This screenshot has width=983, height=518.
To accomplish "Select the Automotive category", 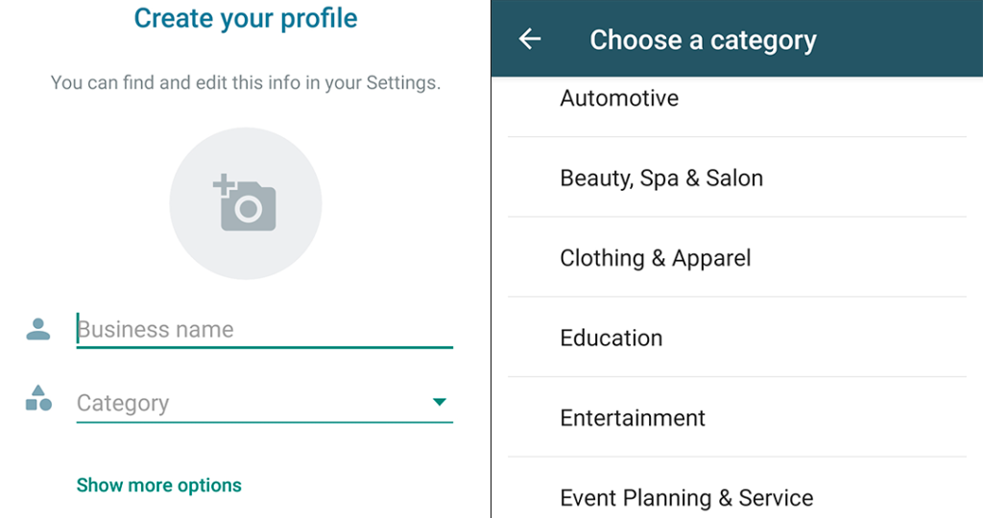I will (x=619, y=98).
